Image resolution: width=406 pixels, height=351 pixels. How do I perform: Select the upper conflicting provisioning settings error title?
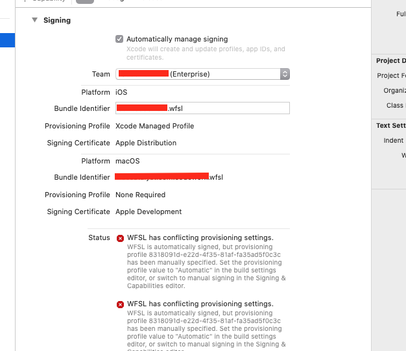[200, 237]
